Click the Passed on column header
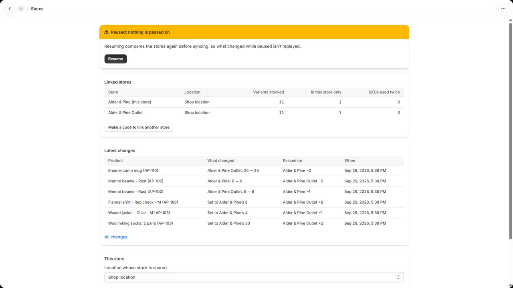Image resolution: width=513 pixels, height=288 pixels. 293,160
